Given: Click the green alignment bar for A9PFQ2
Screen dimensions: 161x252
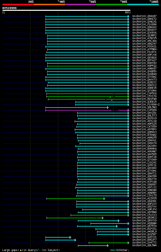Looking at the screenshot, I should click(x=88, y=66).
